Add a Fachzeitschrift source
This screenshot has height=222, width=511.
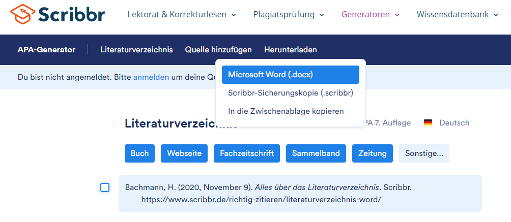click(x=247, y=153)
